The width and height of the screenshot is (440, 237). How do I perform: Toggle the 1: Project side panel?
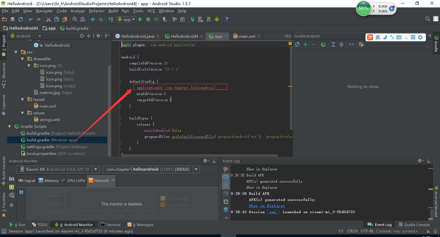4,46
